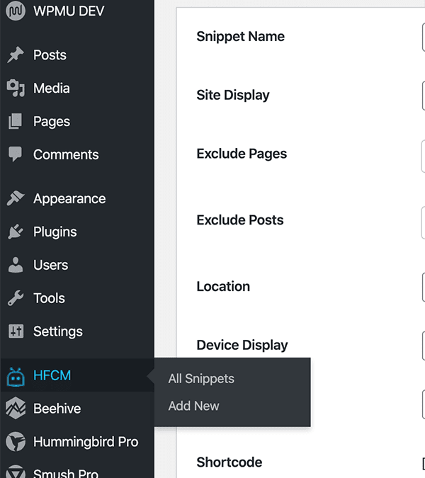
Task: Click the Settings sliders icon
Action: click(16, 331)
